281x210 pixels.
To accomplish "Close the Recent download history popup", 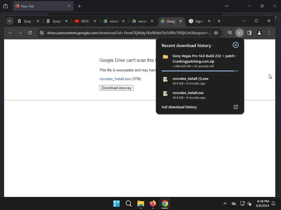I will tap(235, 45).
